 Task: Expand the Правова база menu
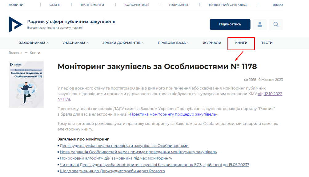pyautogui.click(x=173, y=43)
